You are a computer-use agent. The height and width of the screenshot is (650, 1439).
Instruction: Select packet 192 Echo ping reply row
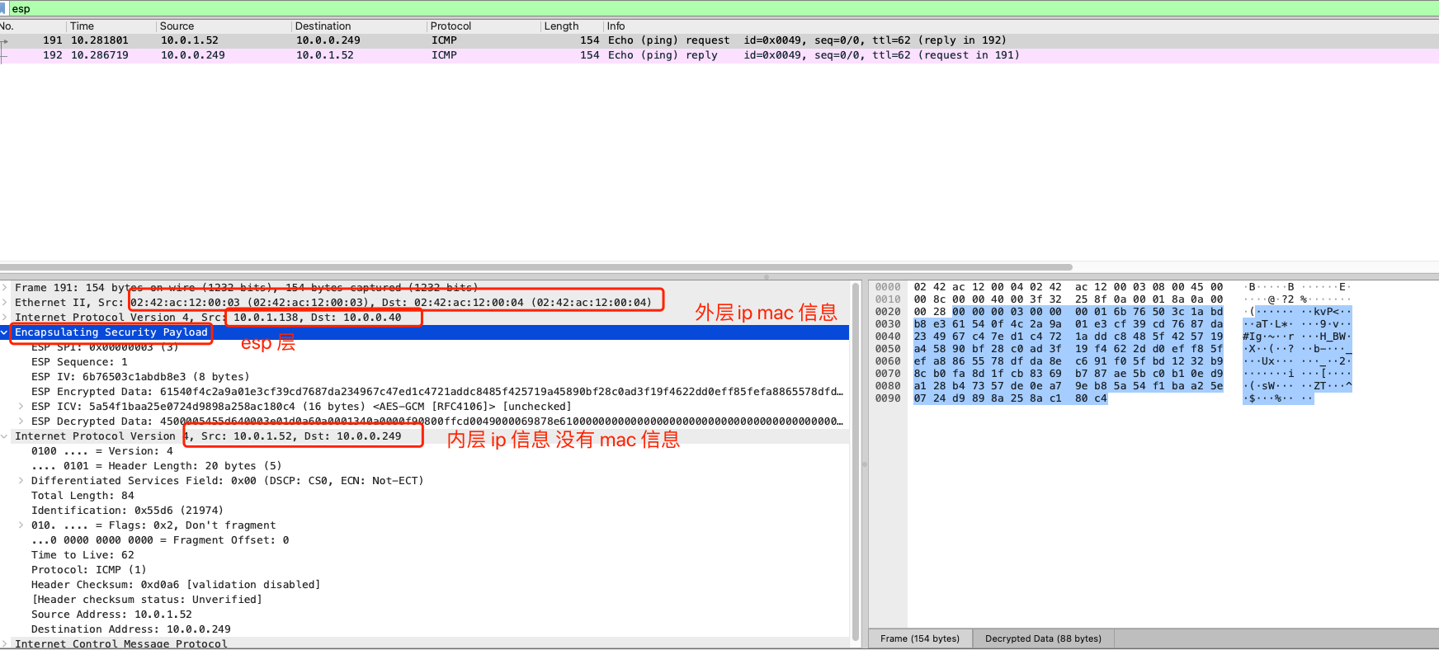pos(719,55)
